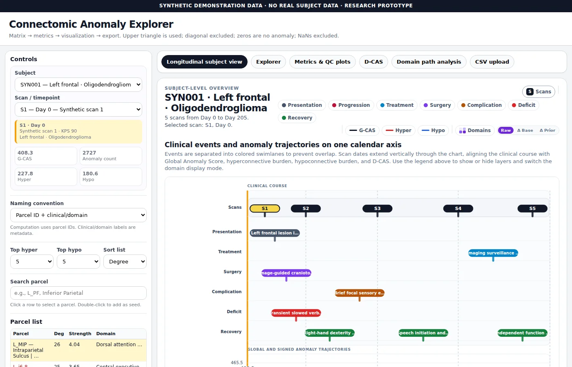The height and width of the screenshot is (367, 572).
Task: Jump to scan marker S5
Action: point(532,208)
